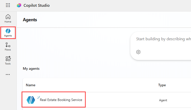Focus the Start building by describing input

click(x=163, y=39)
